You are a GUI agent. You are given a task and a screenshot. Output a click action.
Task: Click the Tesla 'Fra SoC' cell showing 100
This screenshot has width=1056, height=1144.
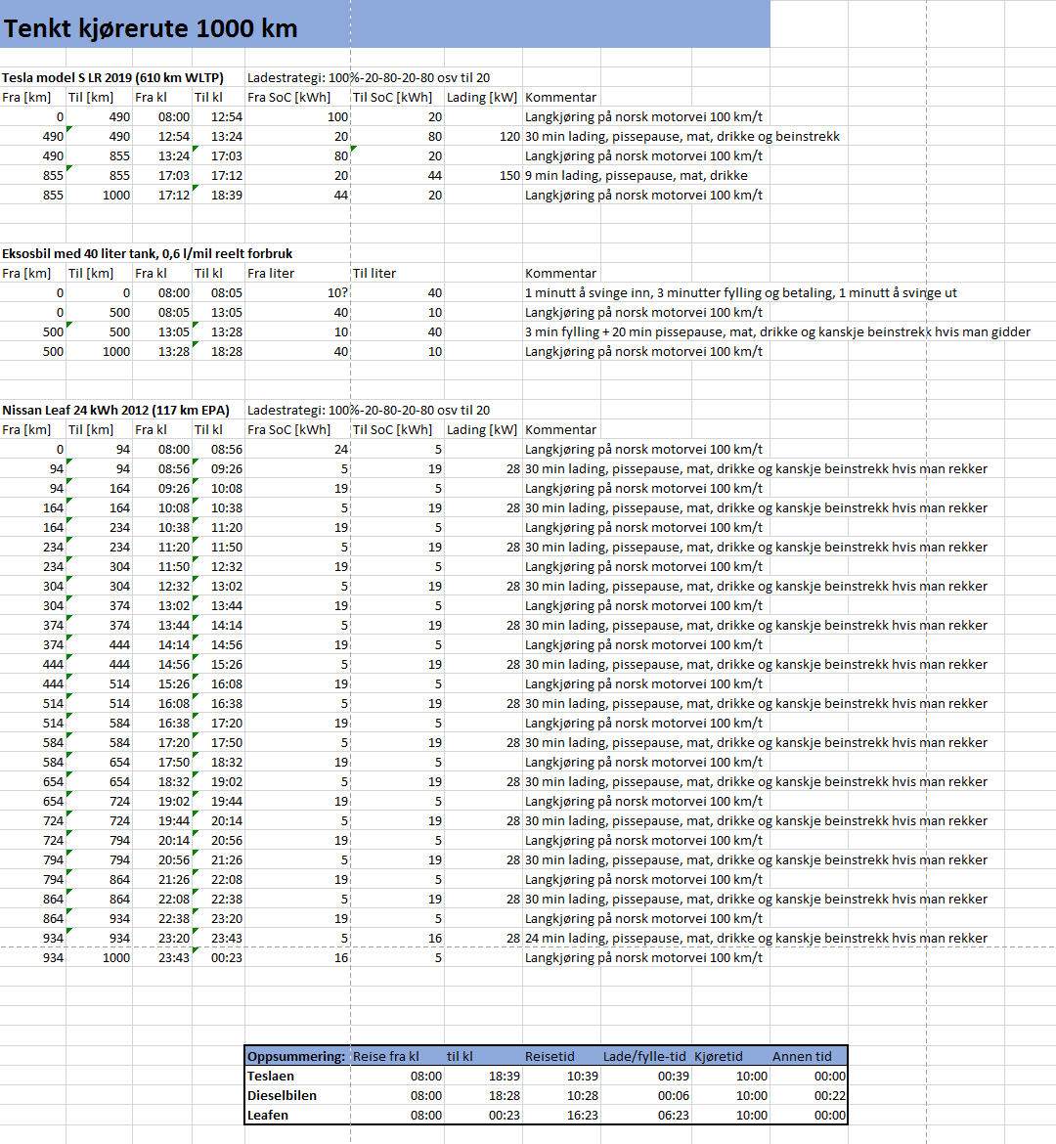pos(297,116)
